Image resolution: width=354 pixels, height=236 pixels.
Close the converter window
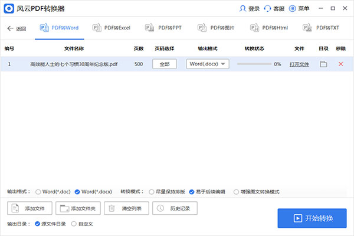(345, 8)
